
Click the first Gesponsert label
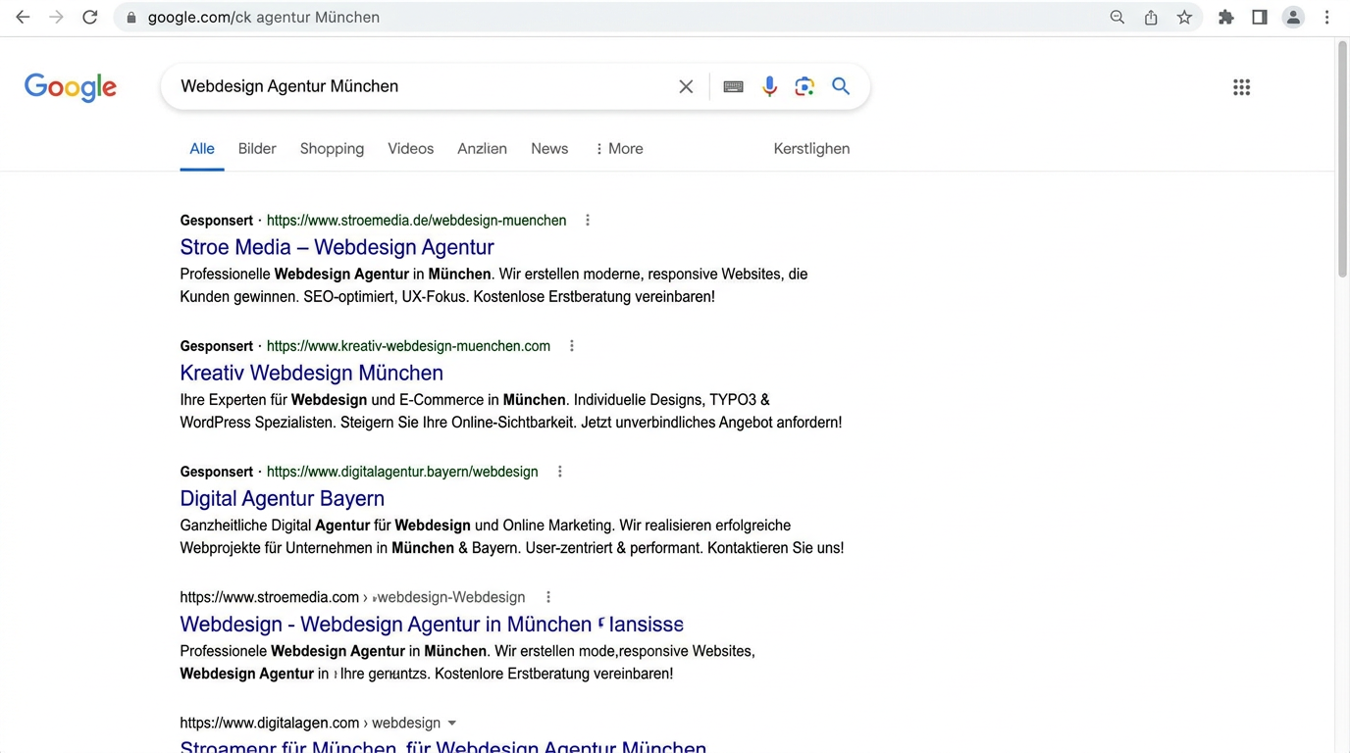[x=216, y=221]
